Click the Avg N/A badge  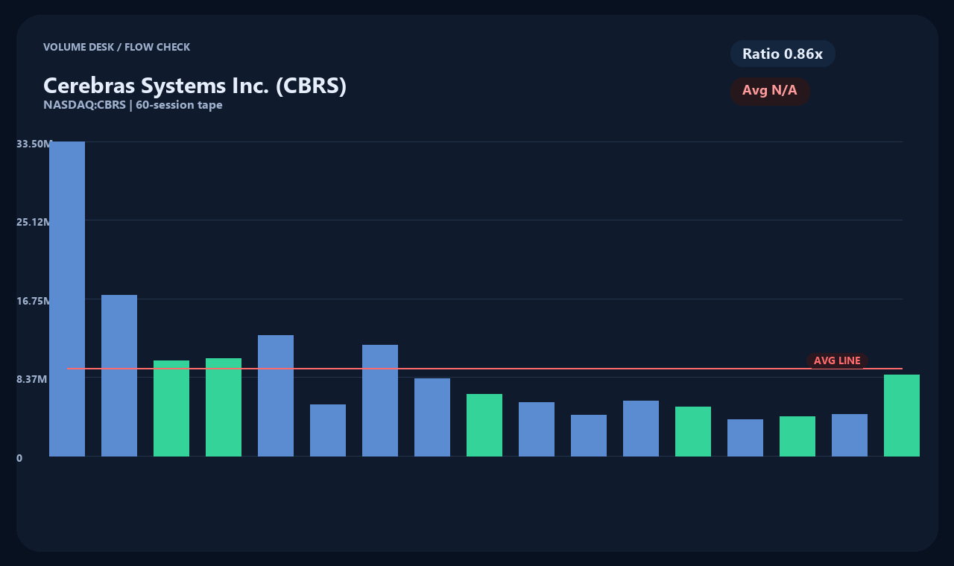[770, 91]
